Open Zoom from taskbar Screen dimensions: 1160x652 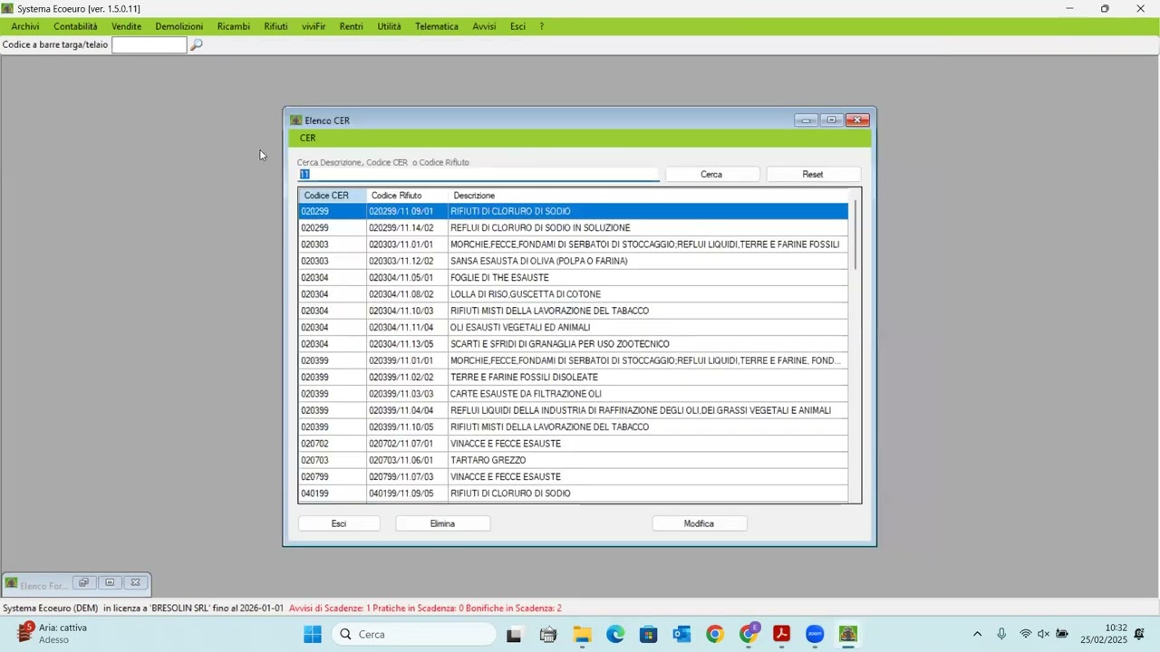point(815,634)
